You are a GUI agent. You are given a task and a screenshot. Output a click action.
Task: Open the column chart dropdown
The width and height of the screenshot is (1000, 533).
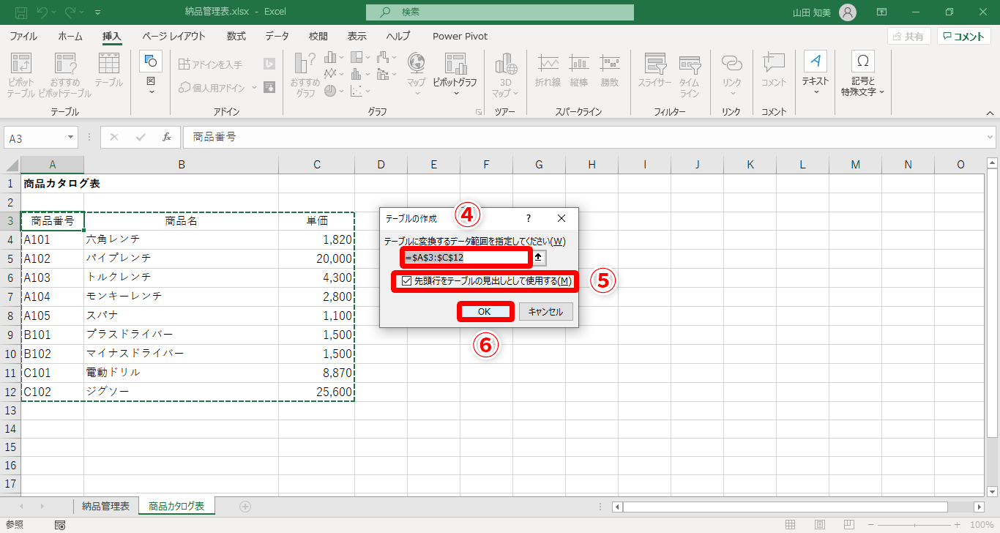(342, 56)
